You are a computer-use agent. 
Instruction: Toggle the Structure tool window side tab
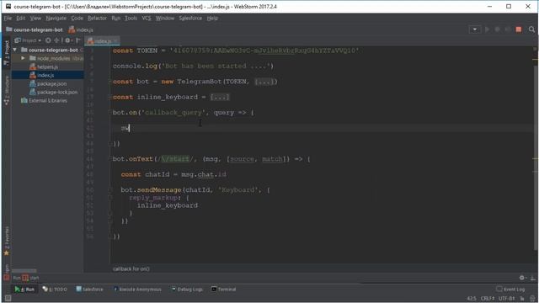coord(7,90)
